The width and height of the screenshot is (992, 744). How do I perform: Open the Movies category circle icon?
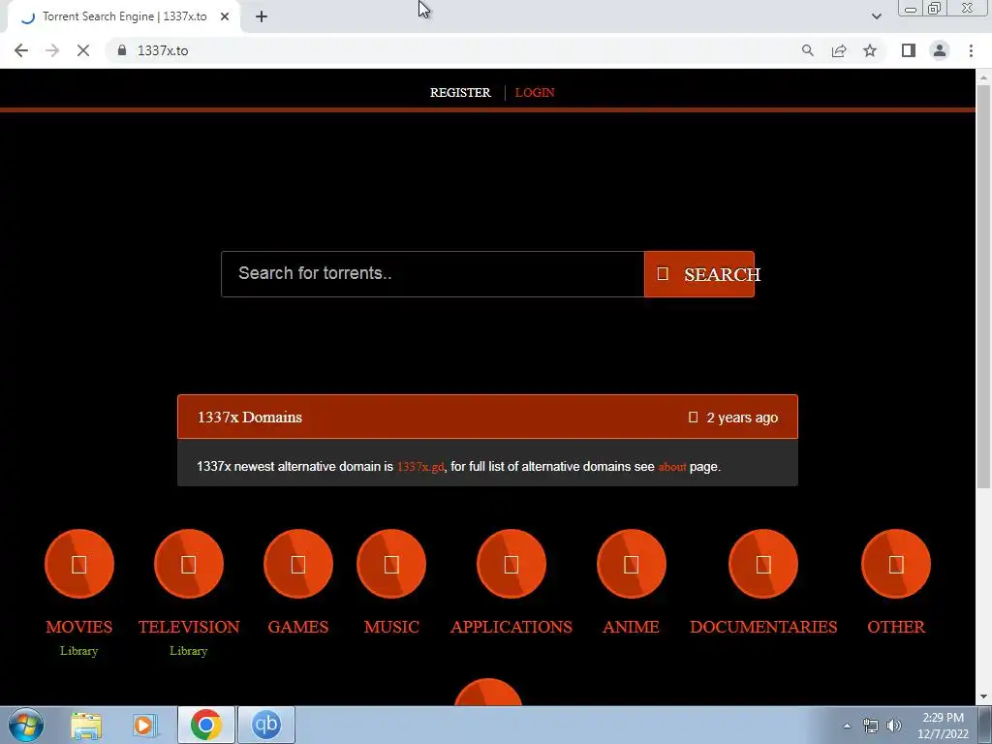click(x=79, y=564)
